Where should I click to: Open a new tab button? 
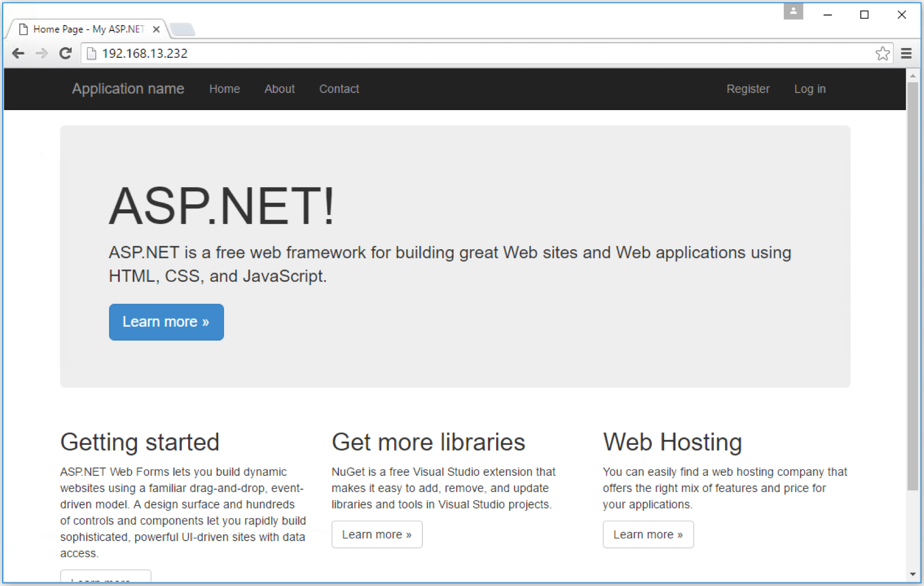(x=183, y=29)
